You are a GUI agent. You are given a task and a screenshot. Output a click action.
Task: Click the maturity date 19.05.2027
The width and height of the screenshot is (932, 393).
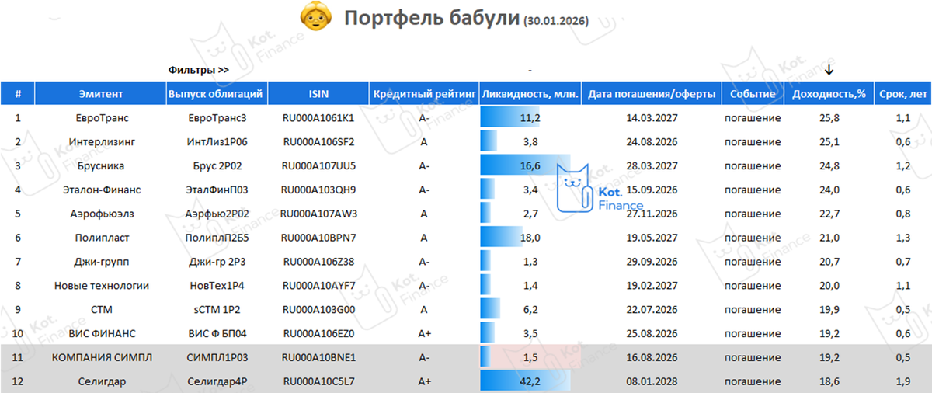tap(652, 237)
